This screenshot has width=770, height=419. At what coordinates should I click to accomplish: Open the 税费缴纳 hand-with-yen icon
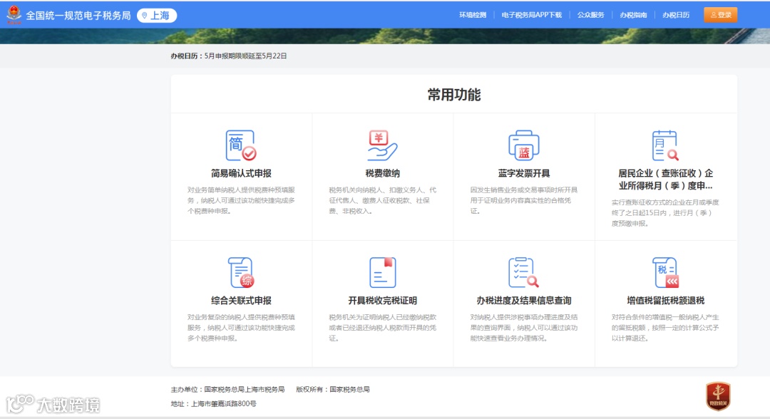pos(383,145)
